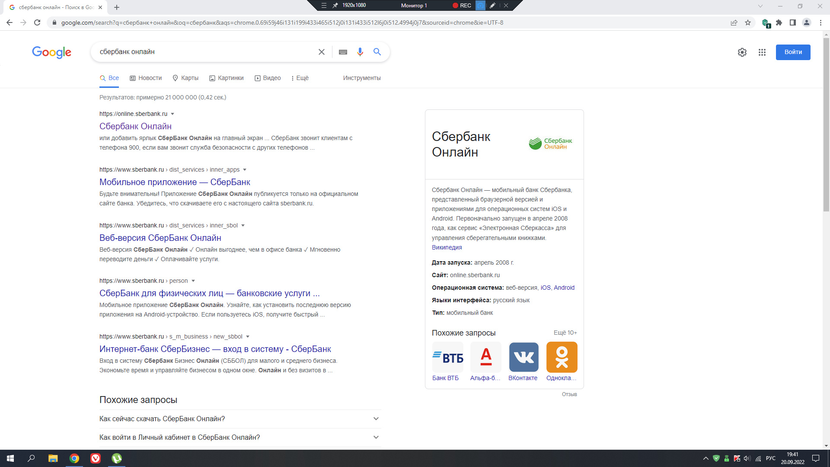Expand Как сейчас скачать СберБанк Онлайн question
Image resolution: width=830 pixels, height=467 pixels.
(240, 419)
